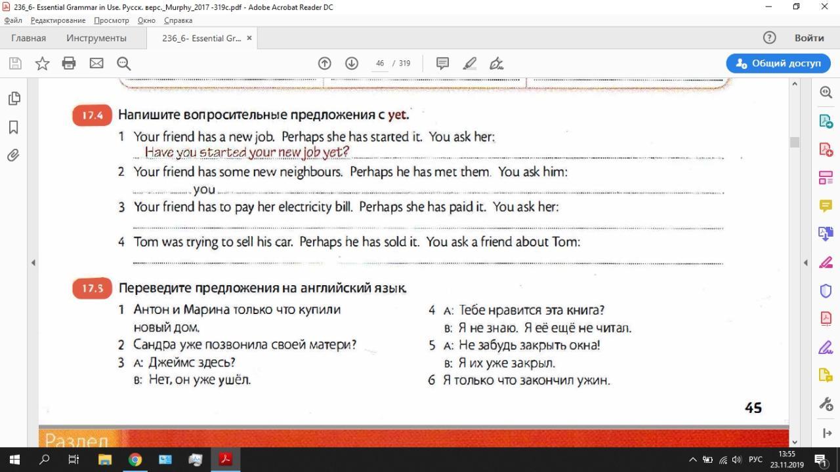Screen dimensions: 840x472
Task: Click the page number input field
Action: tap(379, 64)
